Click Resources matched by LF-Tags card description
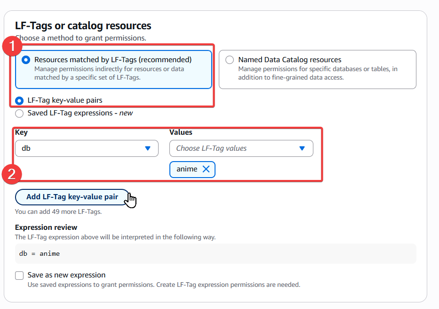The height and width of the screenshot is (309, 439). tap(108, 73)
